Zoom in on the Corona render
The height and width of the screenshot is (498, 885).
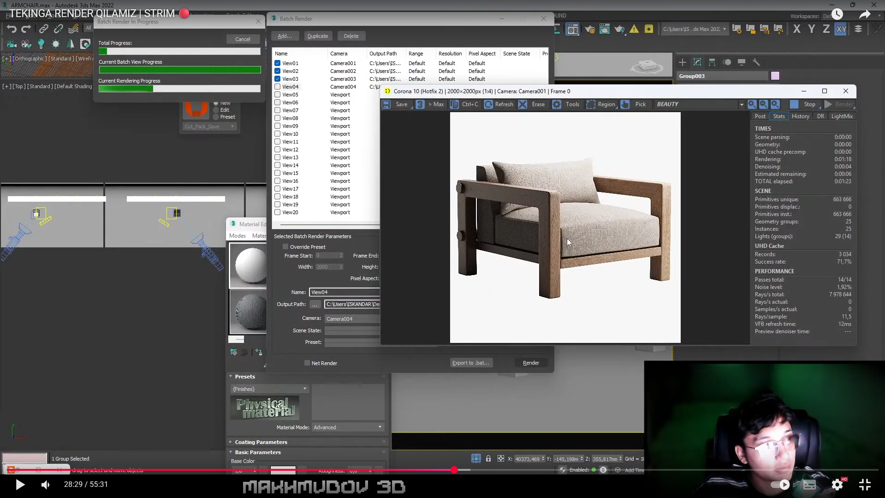(x=752, y=104)
